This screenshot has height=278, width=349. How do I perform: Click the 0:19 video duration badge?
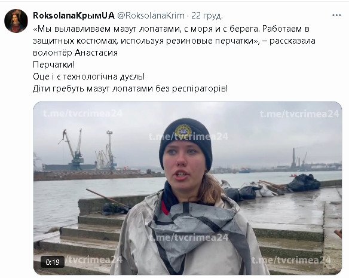click(x=53, y=262)
